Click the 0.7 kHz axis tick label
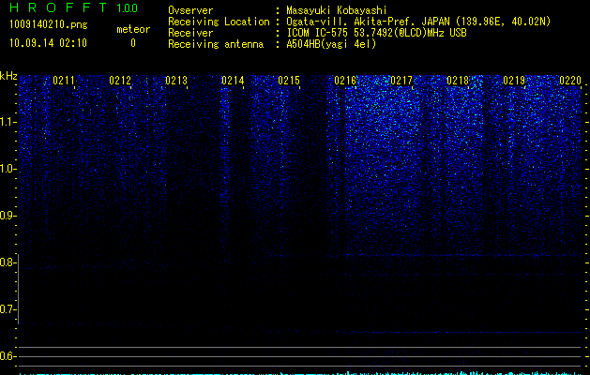The width and height of the screenshot is (590, 375). 7,309
